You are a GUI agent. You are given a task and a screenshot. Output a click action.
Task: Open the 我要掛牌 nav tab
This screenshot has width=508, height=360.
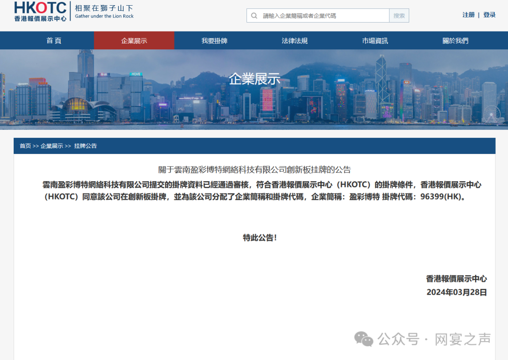(214, 40)
